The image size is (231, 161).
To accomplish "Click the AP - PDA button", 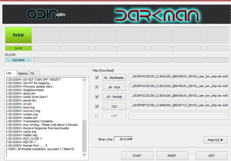I will point(115,87).
